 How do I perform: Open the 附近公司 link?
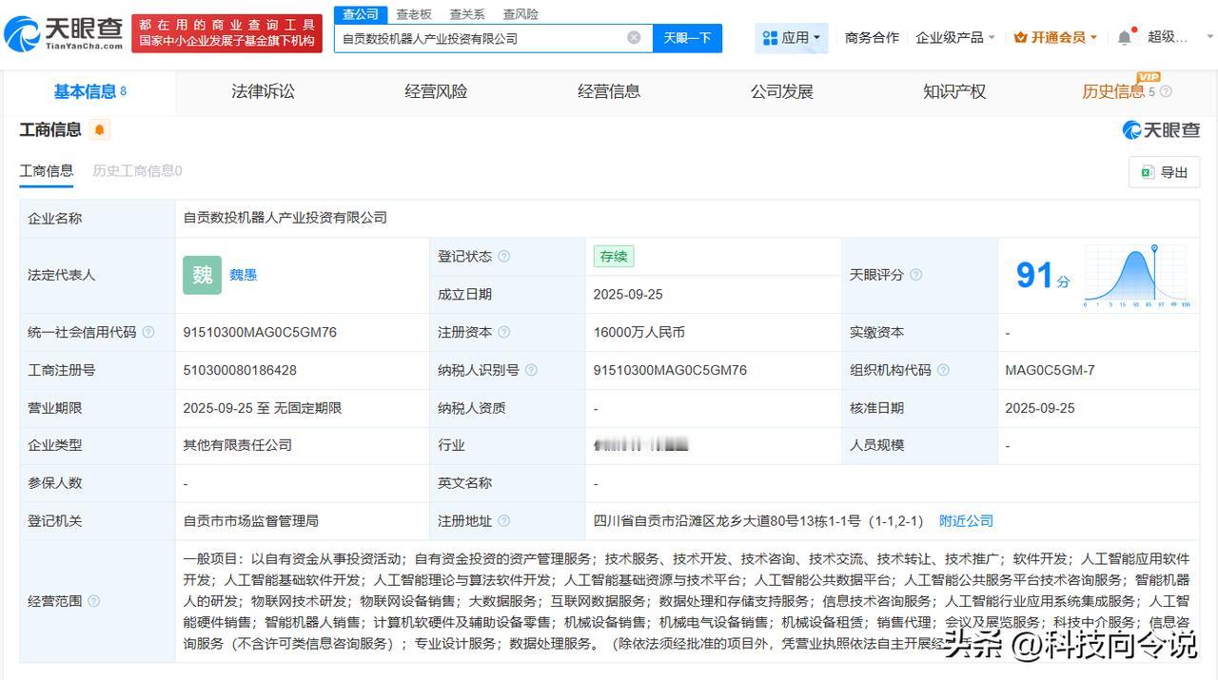tap(966, 521)
